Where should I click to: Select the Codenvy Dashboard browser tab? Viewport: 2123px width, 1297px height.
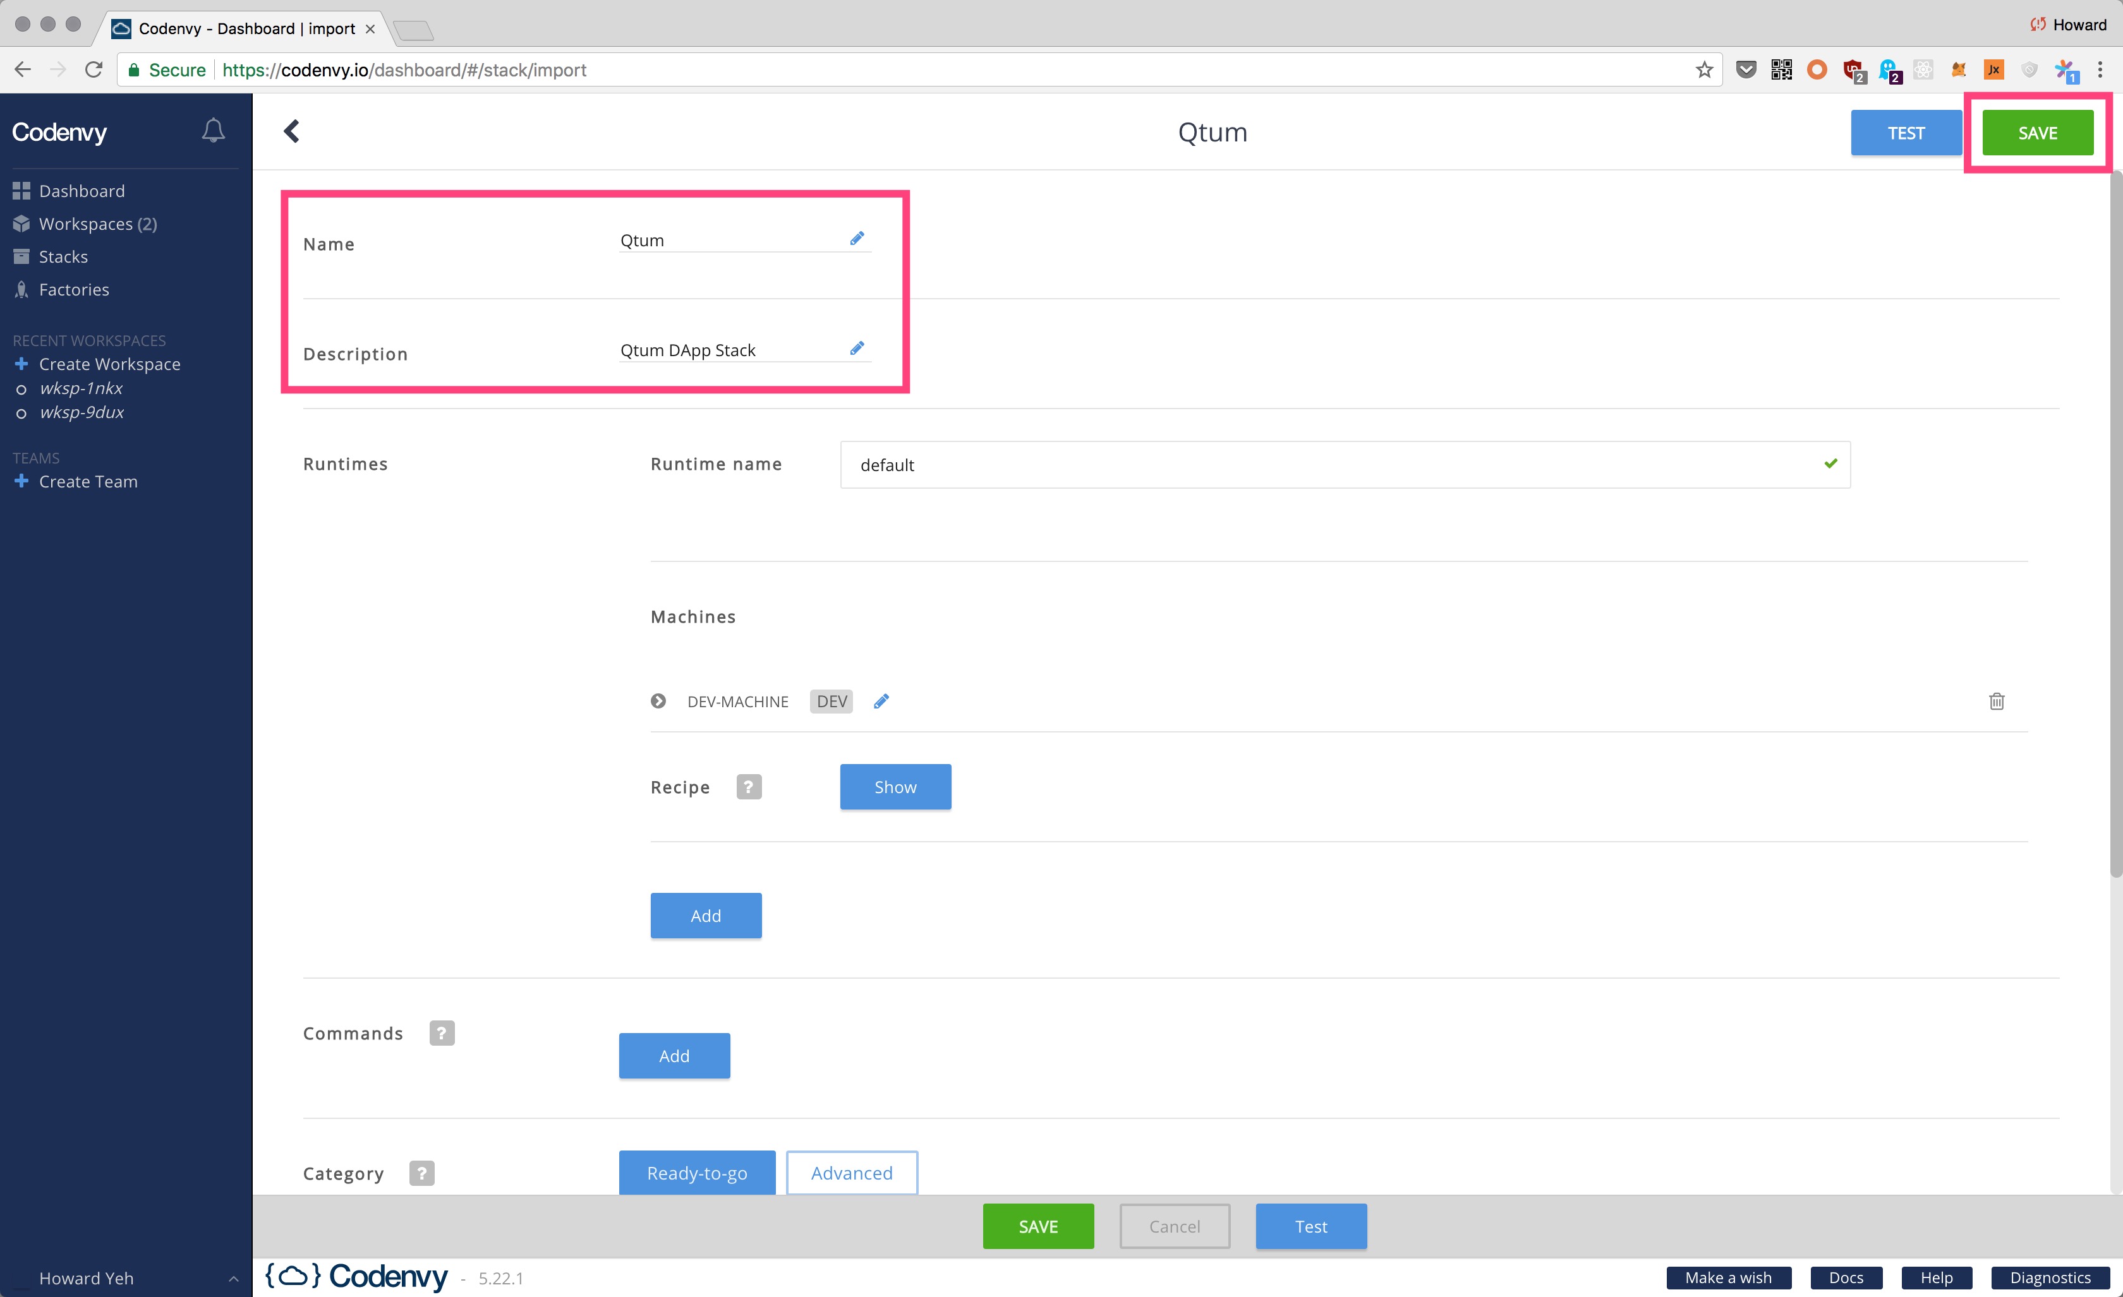(246, 28)
